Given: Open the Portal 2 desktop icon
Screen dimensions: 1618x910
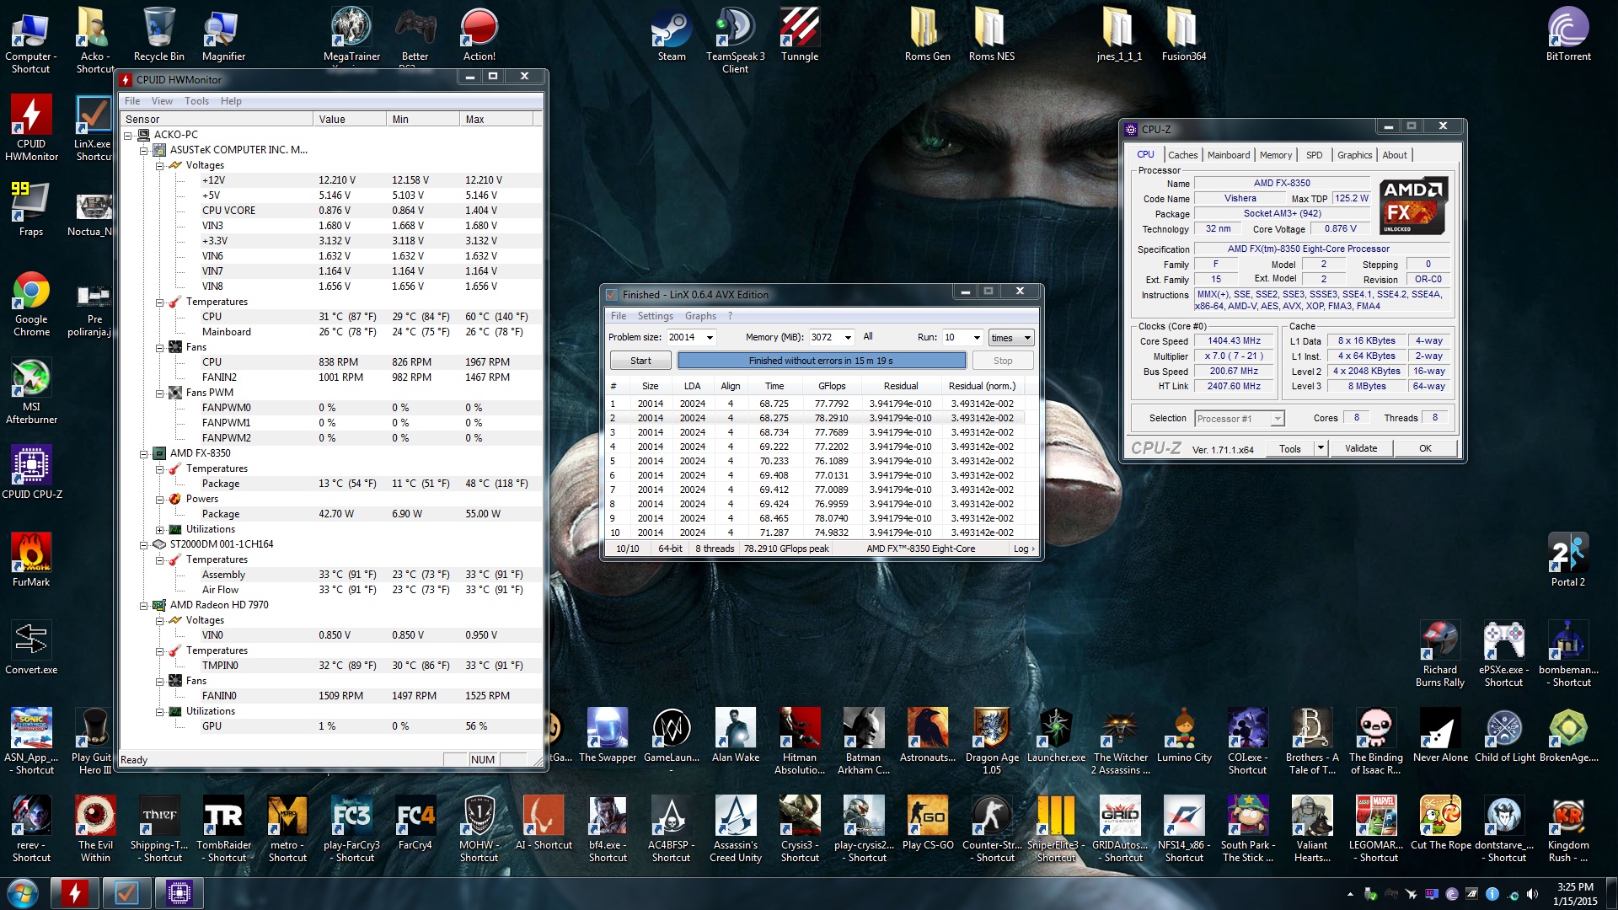Looking at the screenshot, I should 1567,553.
